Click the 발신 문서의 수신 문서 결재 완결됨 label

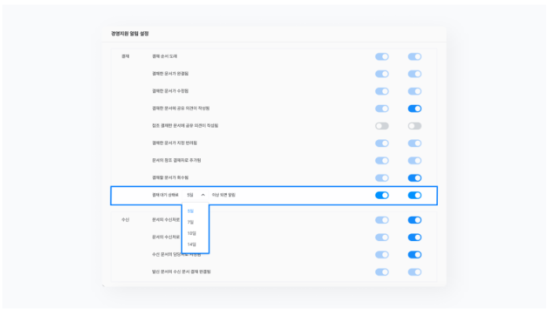[181, 272]
